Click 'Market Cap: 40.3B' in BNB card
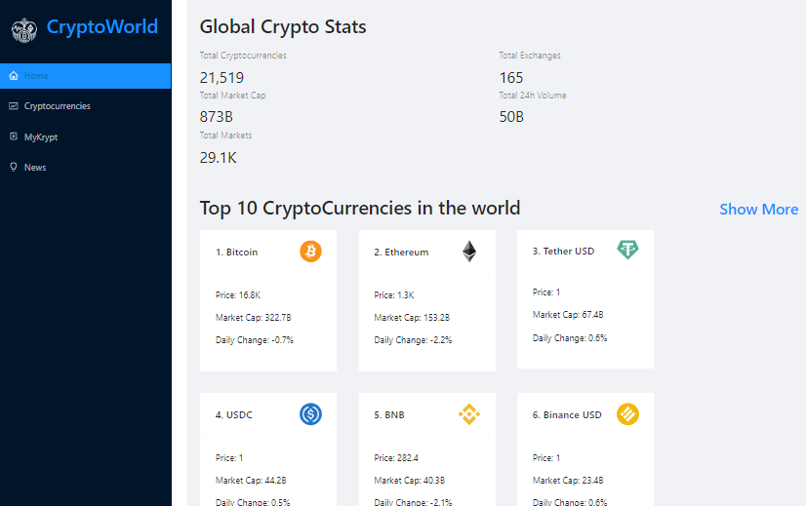This screenshot has height=506, width=806. click(409, 481)
